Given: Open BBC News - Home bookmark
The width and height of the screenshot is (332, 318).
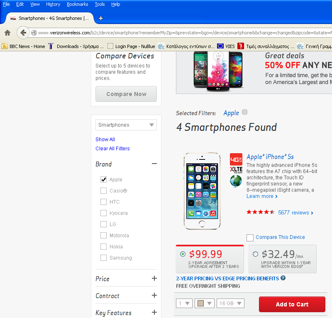Looking at the screenshot, I should click(x=23, y=46).
